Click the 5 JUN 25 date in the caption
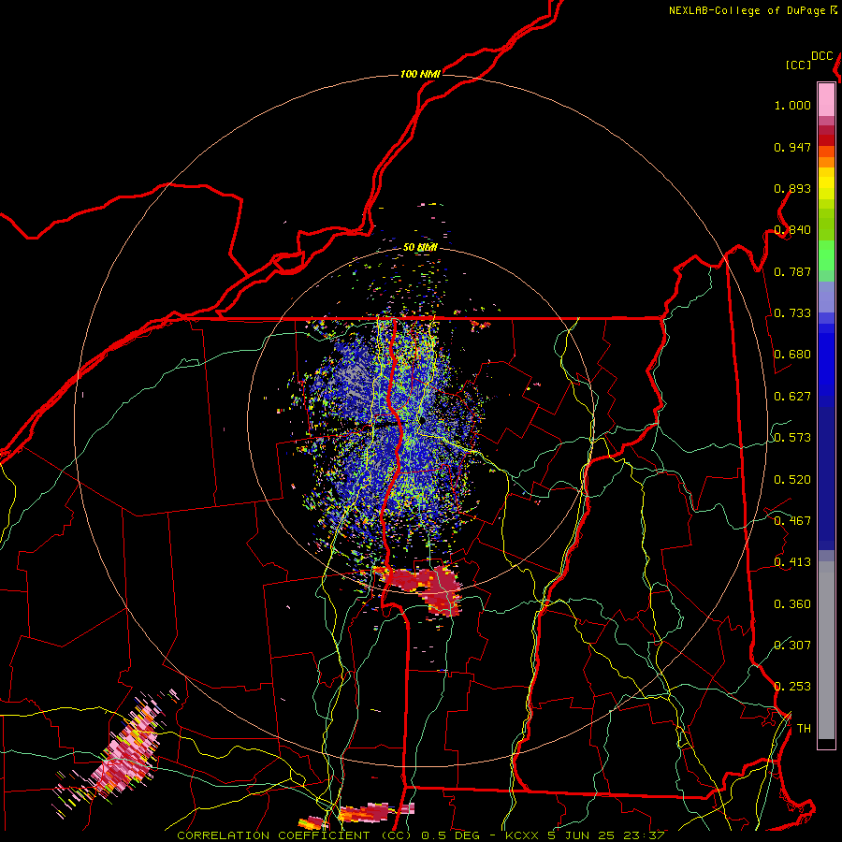842x842 pixels. (x=581, y=835)
